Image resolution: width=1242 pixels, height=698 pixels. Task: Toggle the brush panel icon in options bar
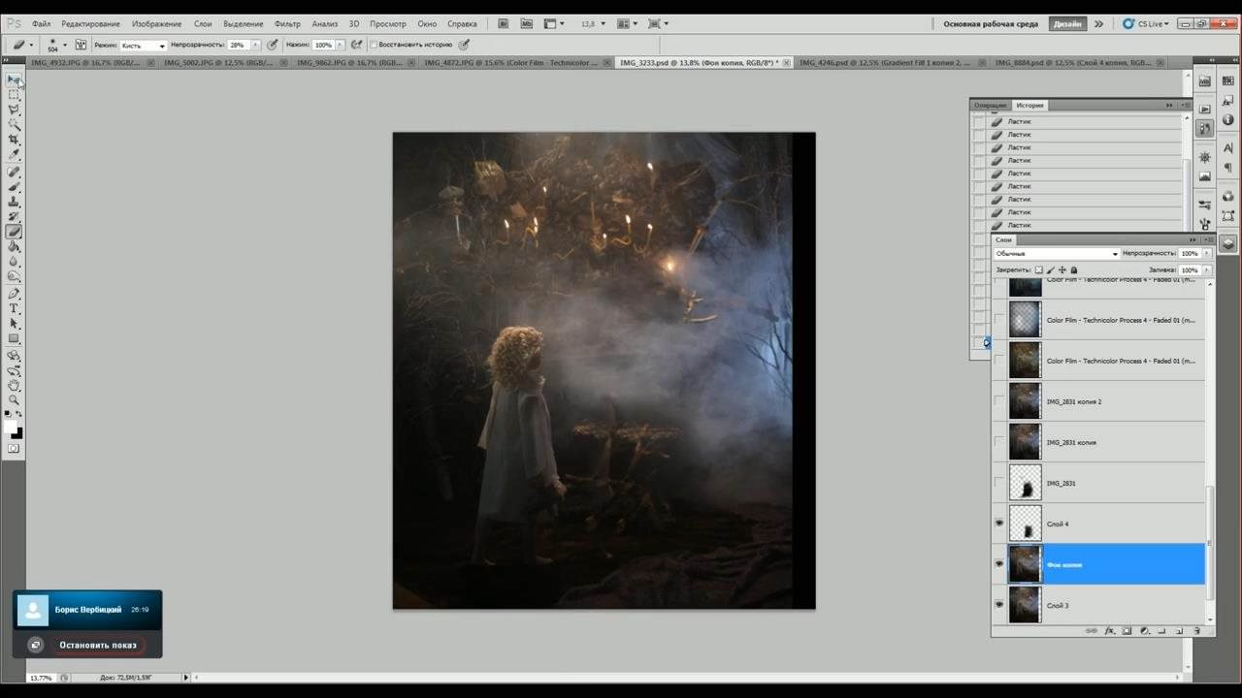click(x=81, y=45)
